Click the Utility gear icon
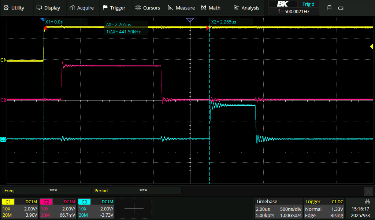Viewport: 375px width, 220px height. pos(6,8)
